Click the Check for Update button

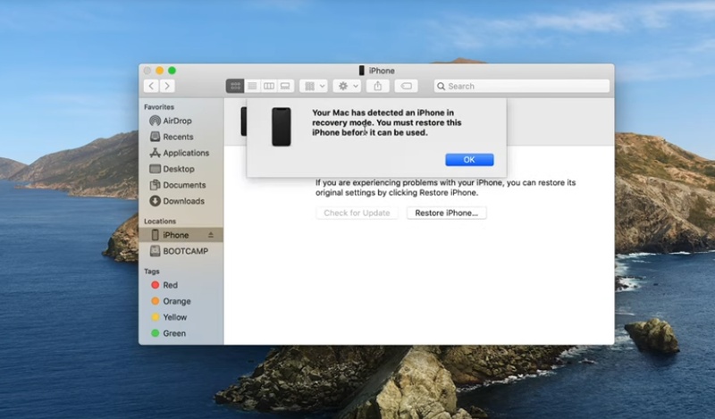pyautogui.click(x=357, y=213)
